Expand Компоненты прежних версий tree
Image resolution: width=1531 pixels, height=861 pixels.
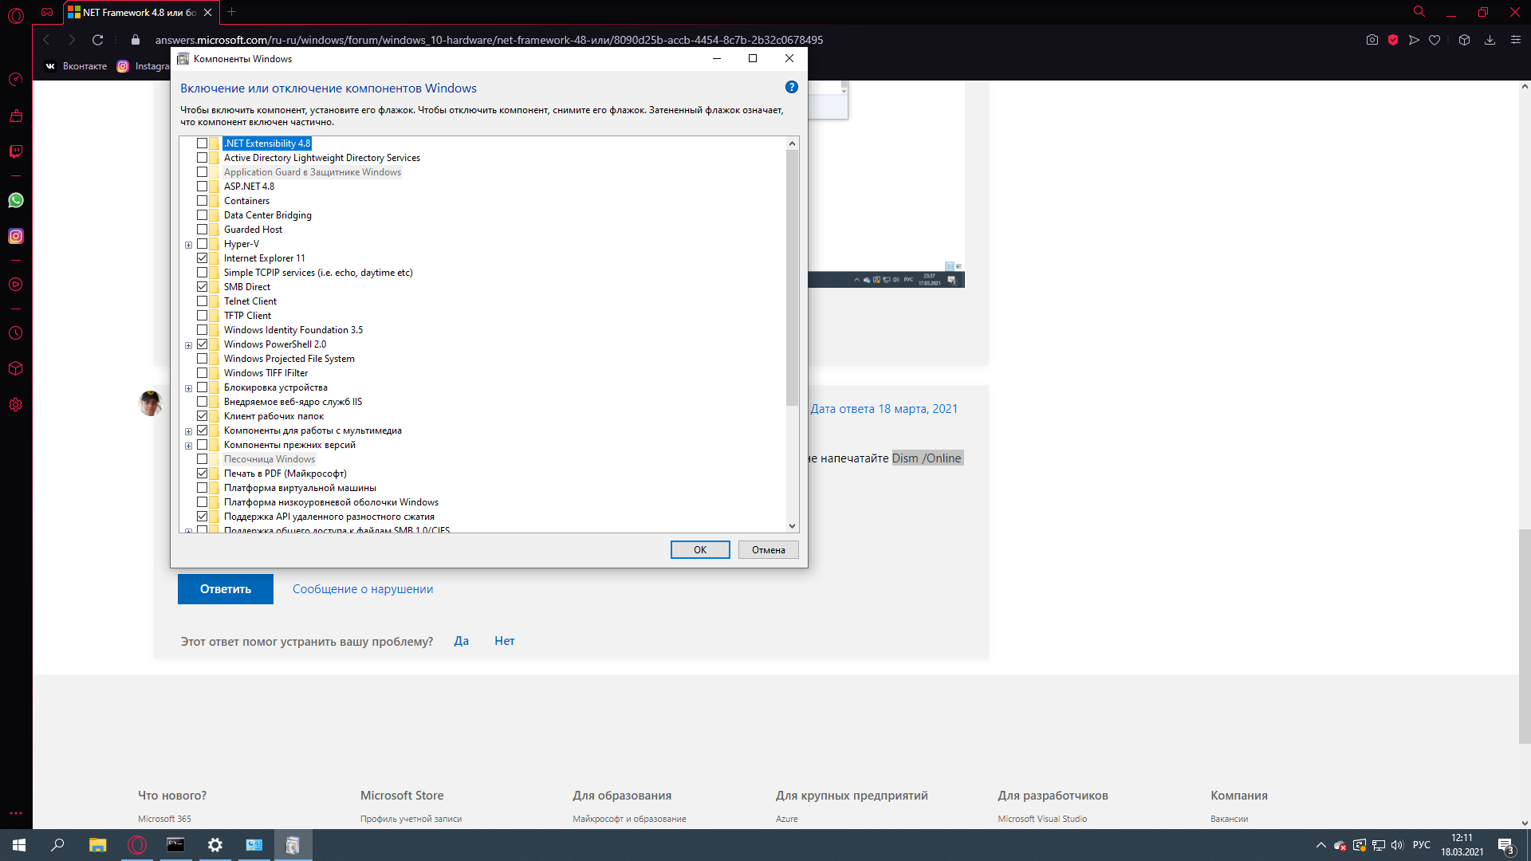point(187,445)
